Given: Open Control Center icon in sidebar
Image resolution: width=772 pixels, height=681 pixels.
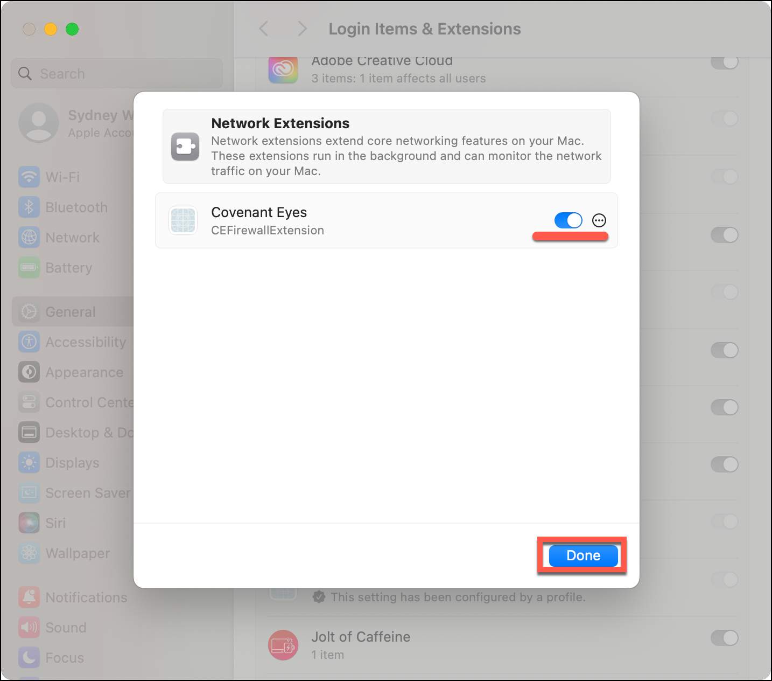Looking at the screenshot, I should pos(29,402).
